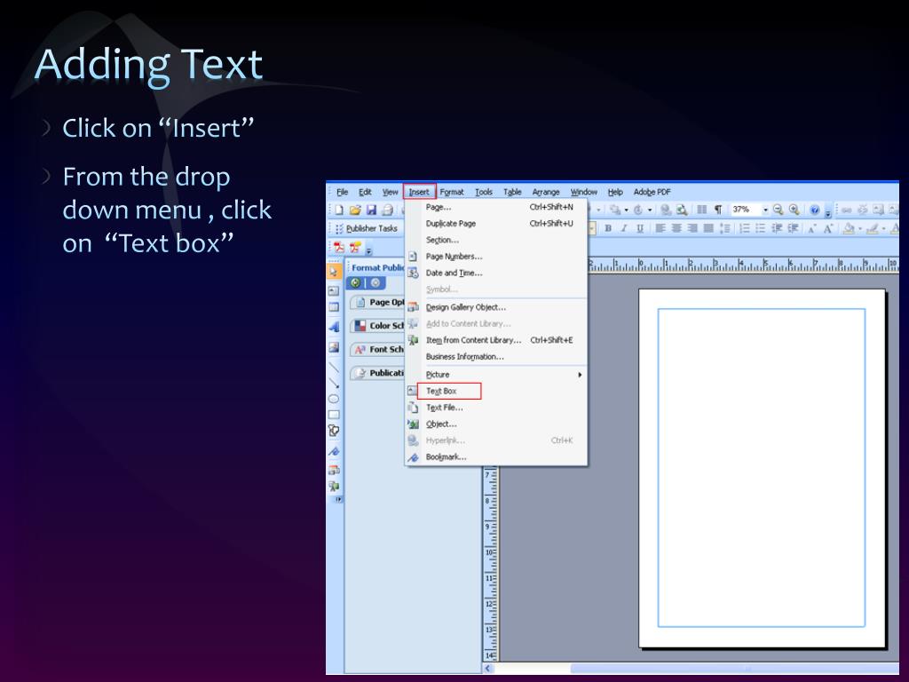Click the blue Help question mark icon
This screenshot has height=682, width=909.
point(815,210)
